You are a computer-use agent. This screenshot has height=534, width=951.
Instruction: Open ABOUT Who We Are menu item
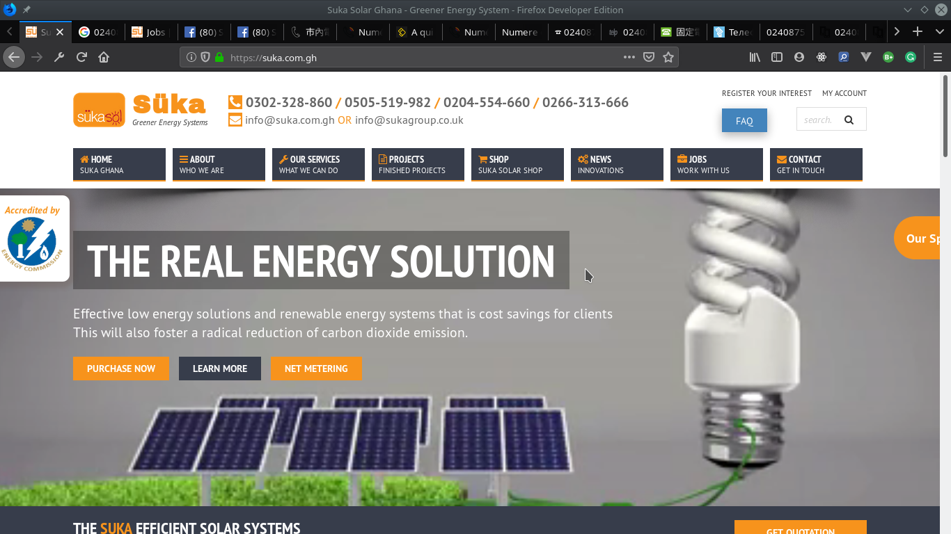pos(219,164)
